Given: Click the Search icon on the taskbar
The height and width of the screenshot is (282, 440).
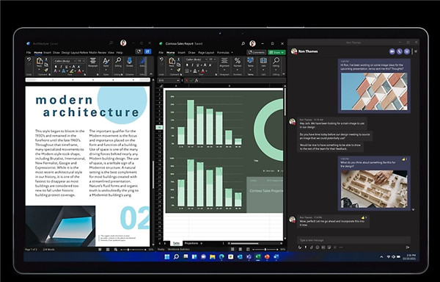Looking at the screenshot, I should [x=176, y=257].
